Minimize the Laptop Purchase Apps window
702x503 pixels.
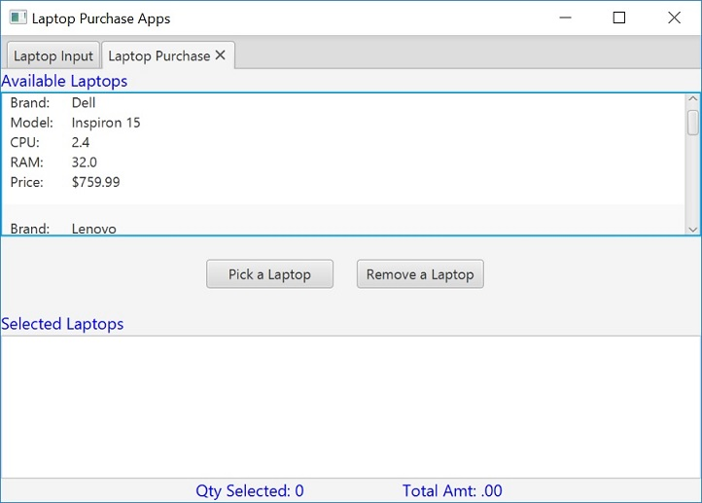coord(566,18)
